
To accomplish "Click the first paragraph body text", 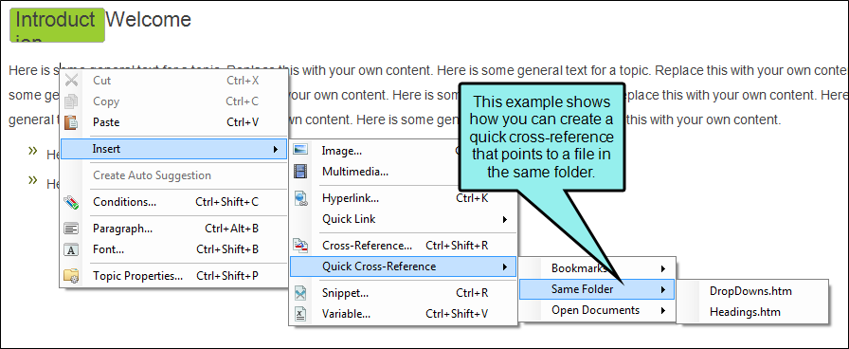I will (427, 96).
